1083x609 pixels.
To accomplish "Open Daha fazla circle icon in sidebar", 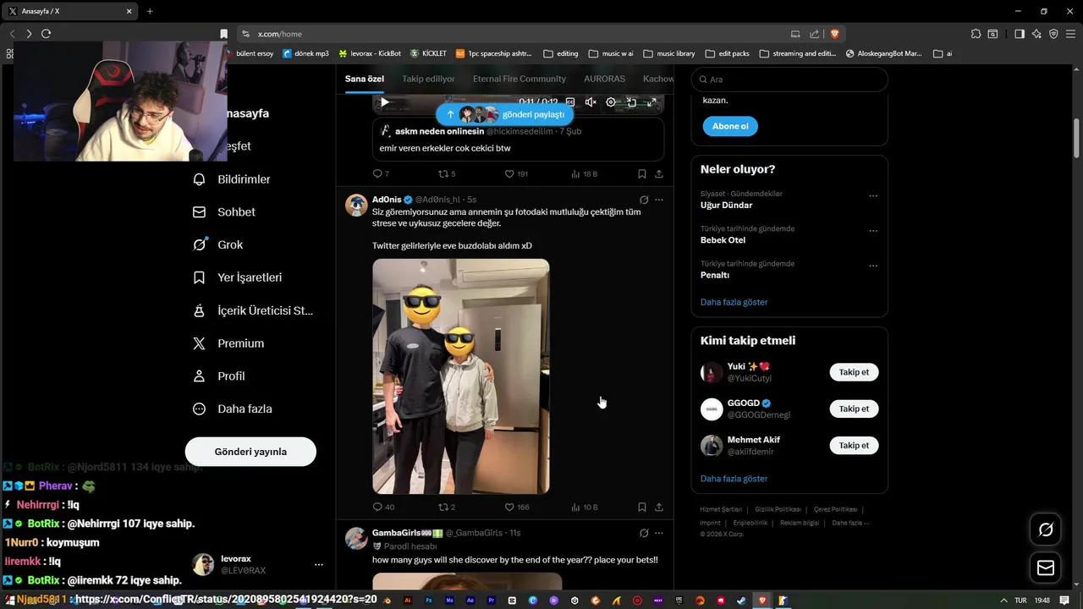I will (200, 409).
